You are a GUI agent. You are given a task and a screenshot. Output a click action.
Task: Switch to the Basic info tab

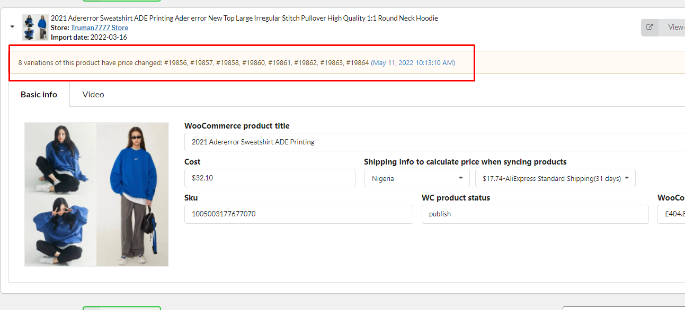tap(39, 94)
